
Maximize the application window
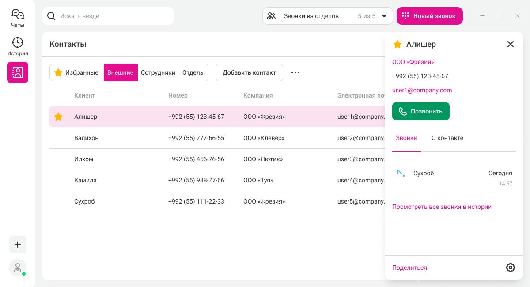(500, 16)
